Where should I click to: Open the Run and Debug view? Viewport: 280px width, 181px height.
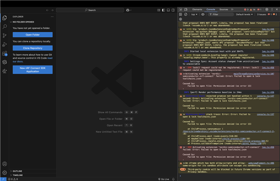(5, 44)
